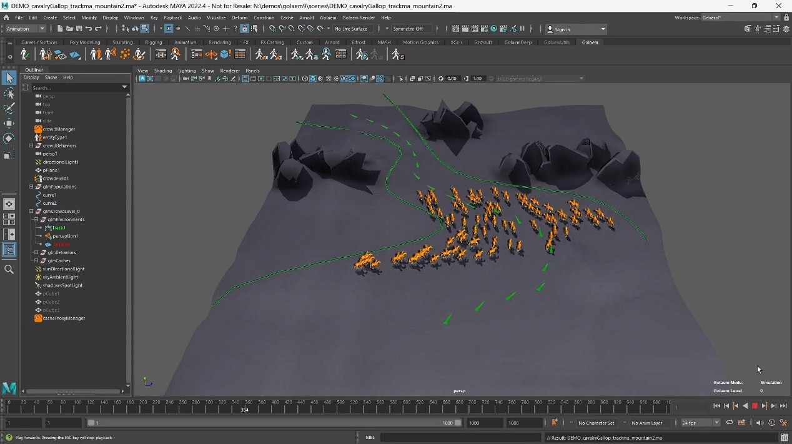This screenshot has height=444, width=792.
Task: Choose the Paint selection tool
Action: (9, 108)
